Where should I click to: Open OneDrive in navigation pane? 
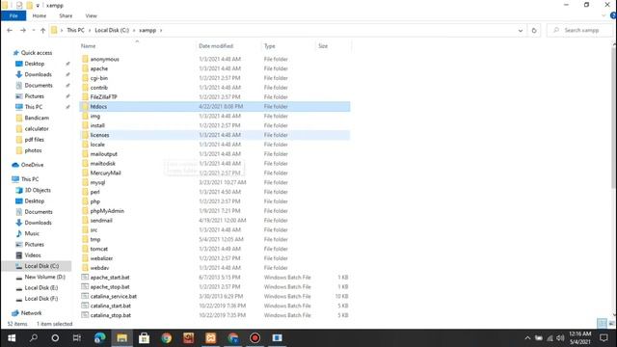coord(32,165)
